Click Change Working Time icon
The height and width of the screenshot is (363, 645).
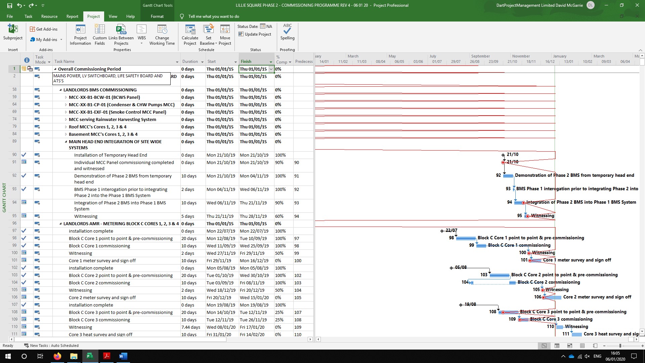[x=162, y=30]
